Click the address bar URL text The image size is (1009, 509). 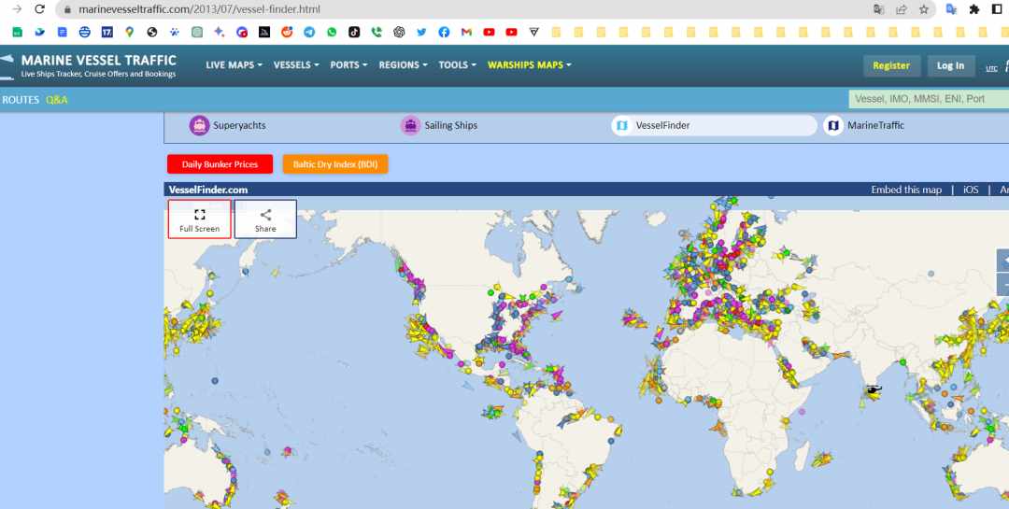tap(200, 9)
